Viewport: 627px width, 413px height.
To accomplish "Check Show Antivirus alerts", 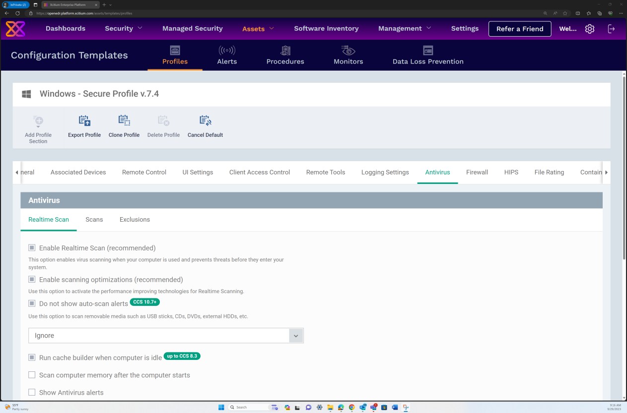I will coord(32,392).
